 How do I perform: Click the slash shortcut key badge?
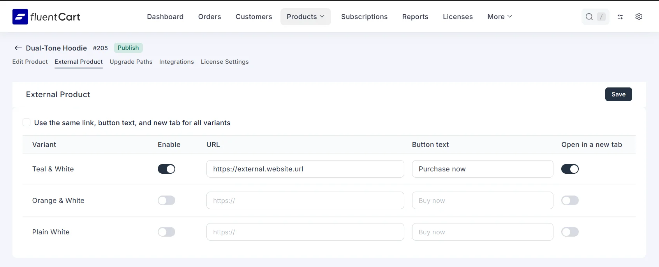[x=601, y=17]
